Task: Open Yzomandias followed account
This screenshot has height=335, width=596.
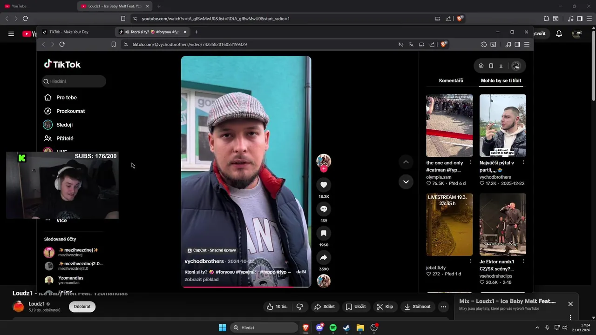Action: 64,280
